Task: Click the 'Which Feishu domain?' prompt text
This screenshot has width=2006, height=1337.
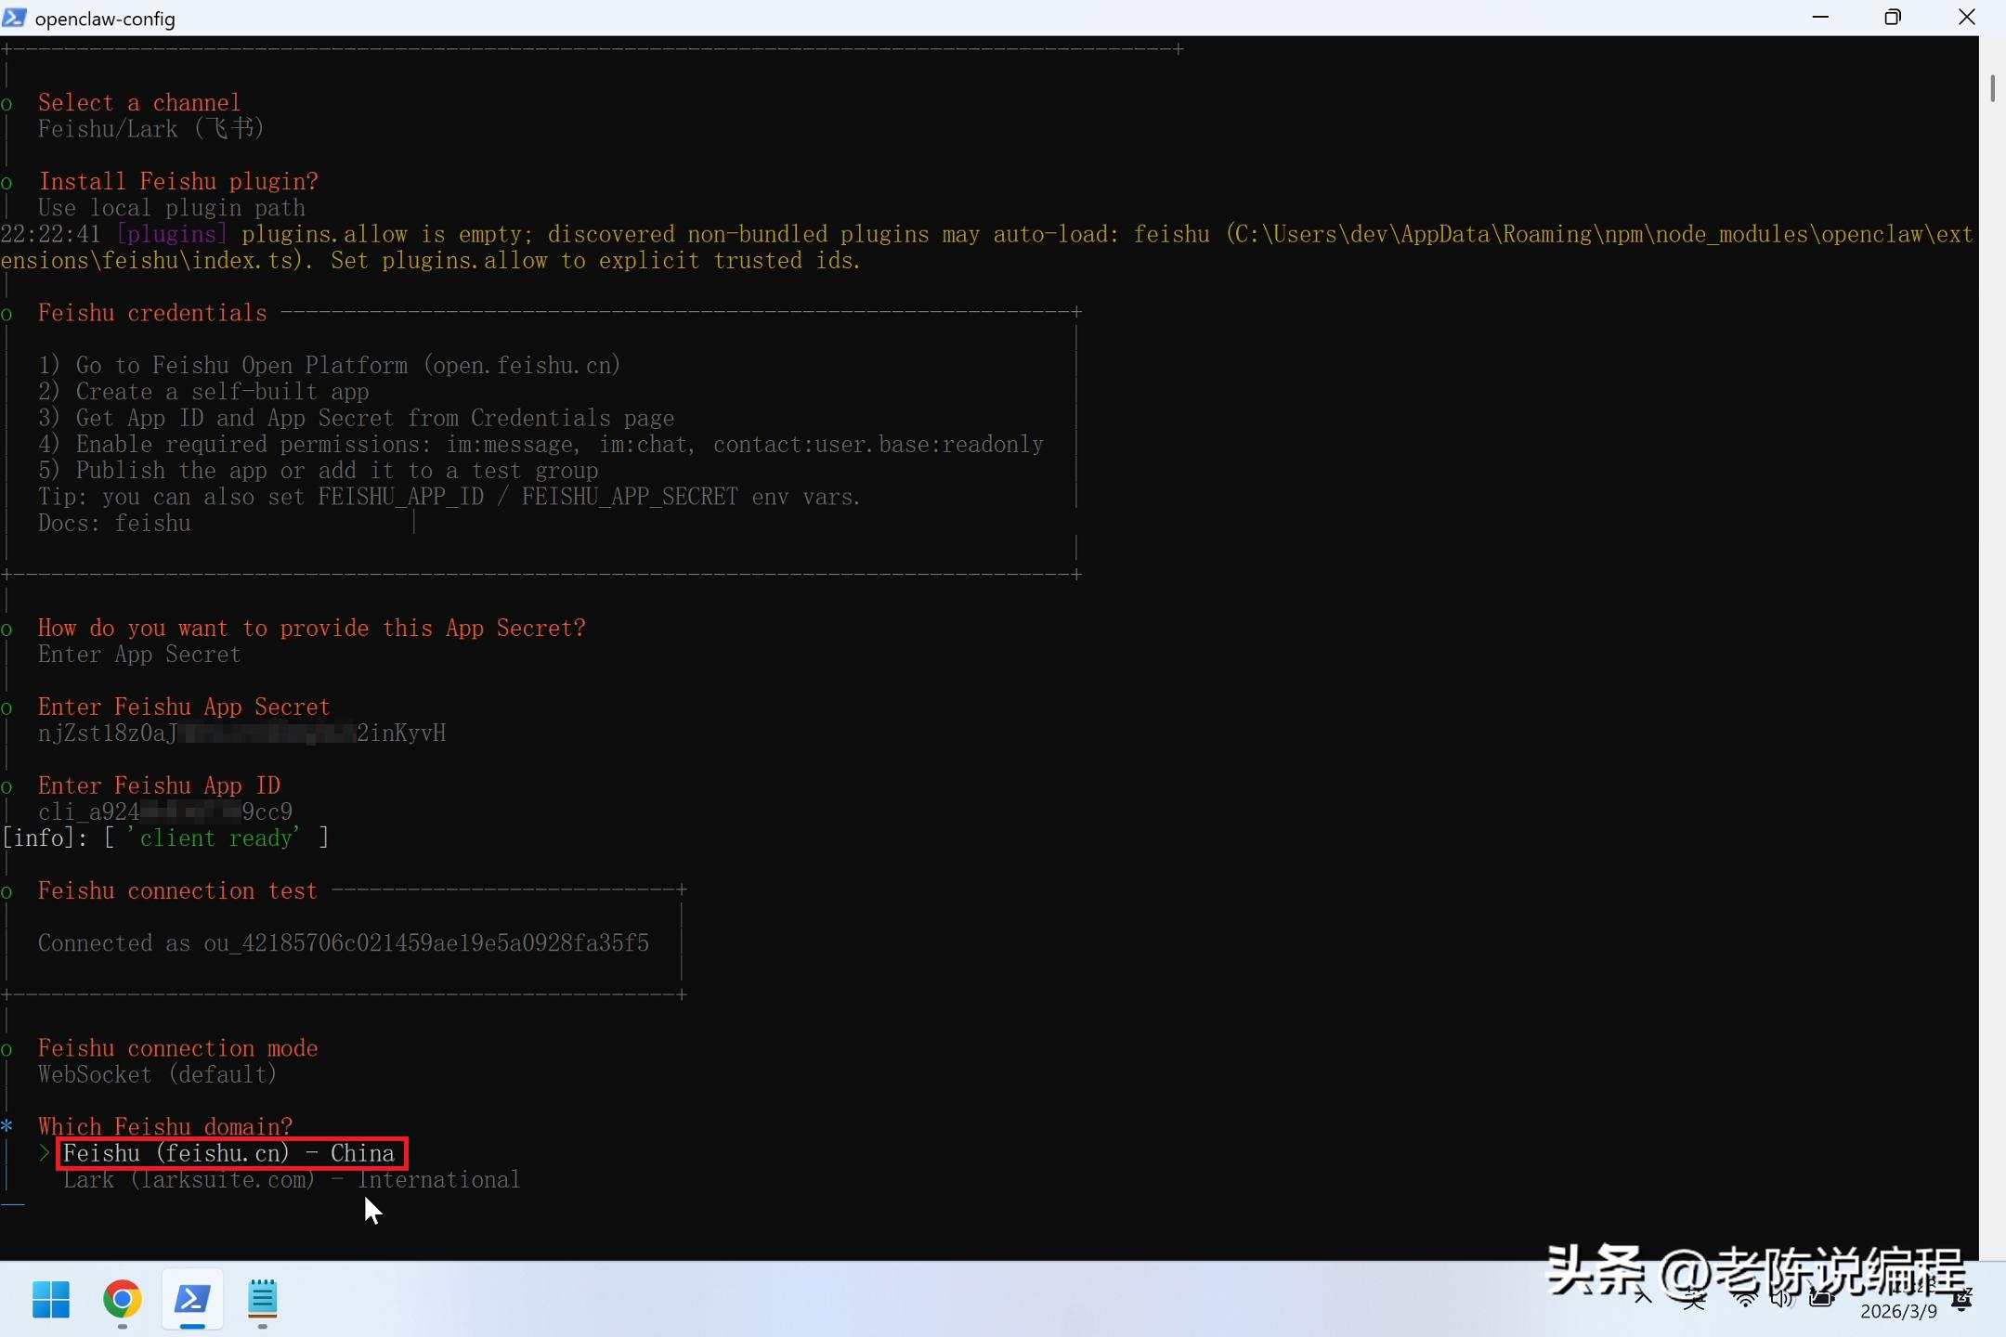Action: pyautogui.click(x=165, y=1126)
